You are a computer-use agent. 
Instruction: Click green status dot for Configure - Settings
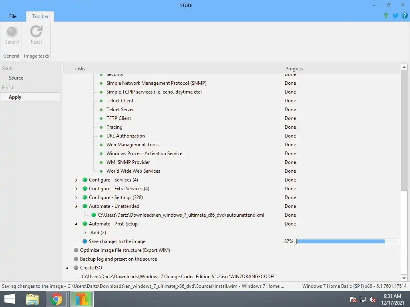point(85,197)
